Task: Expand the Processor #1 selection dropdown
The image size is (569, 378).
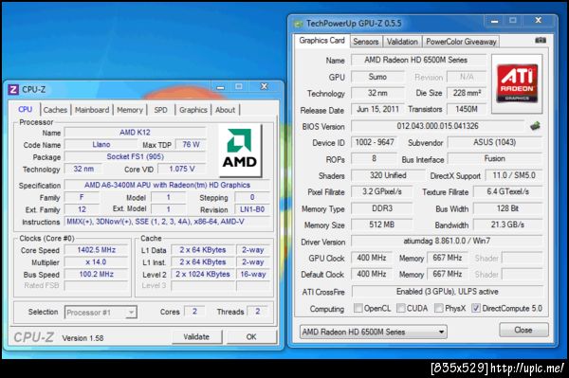Action: tap(101, 312)
